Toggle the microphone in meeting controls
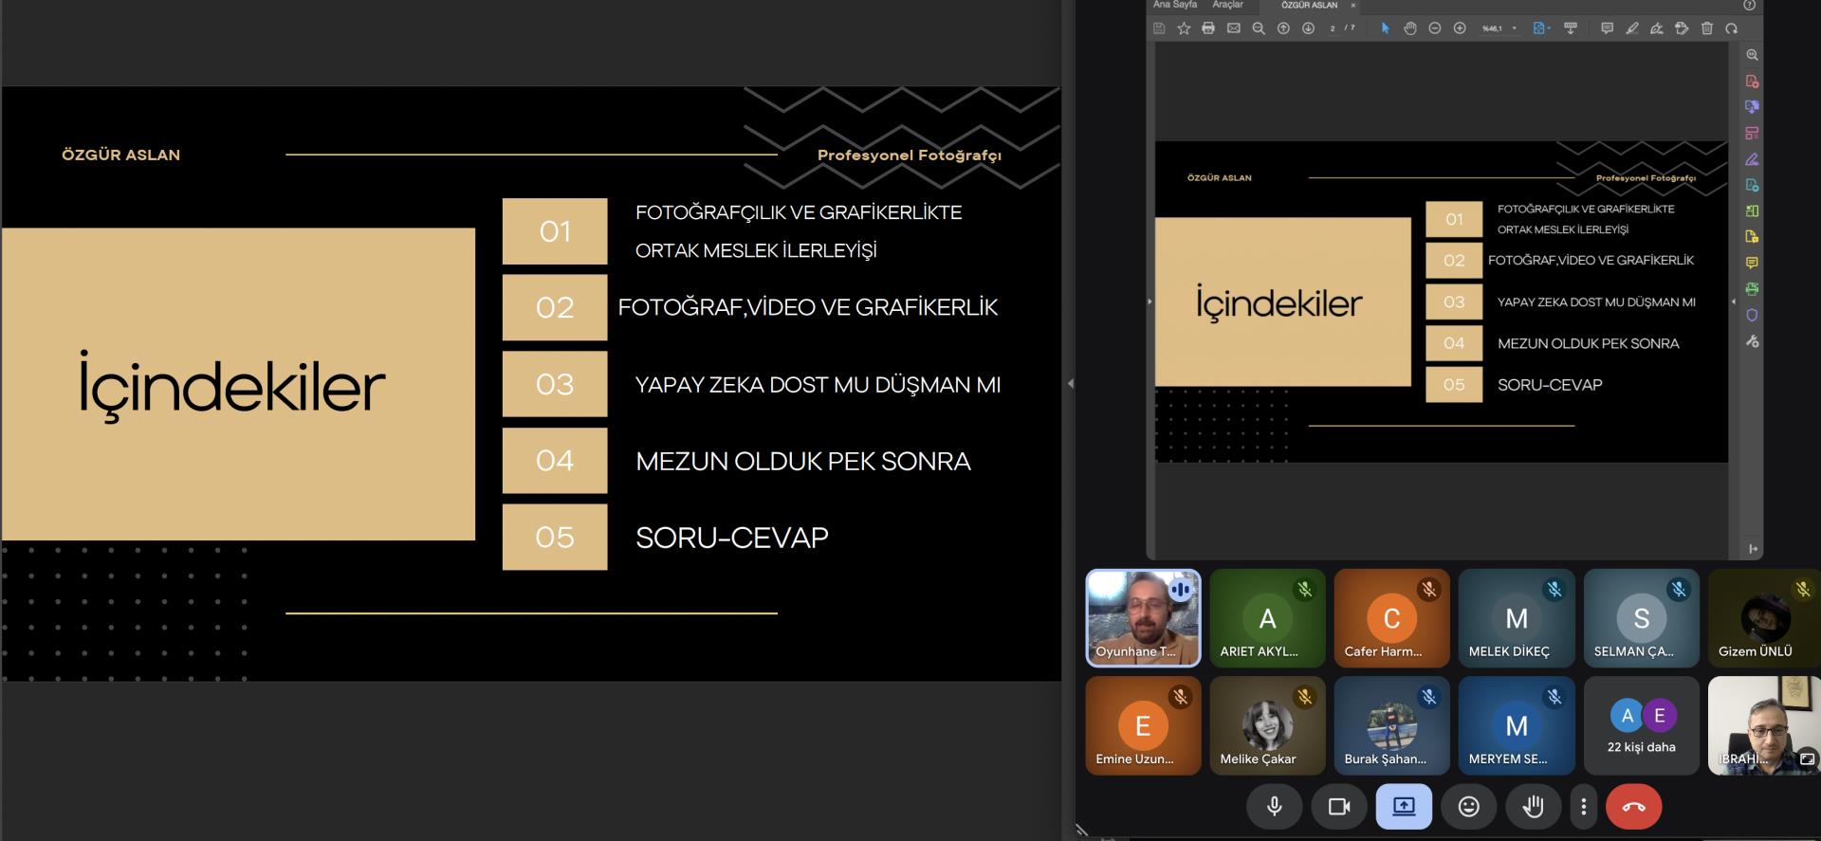Screen dimensions: 1821x841 (x=1275, y=807)
